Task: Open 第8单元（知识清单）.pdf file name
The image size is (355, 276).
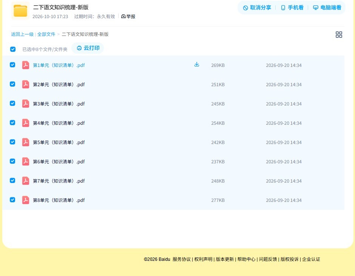Action: (x=59, y=200)
